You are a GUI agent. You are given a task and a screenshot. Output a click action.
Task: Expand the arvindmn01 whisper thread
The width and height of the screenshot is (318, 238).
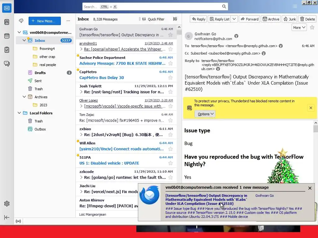(81, 49)
